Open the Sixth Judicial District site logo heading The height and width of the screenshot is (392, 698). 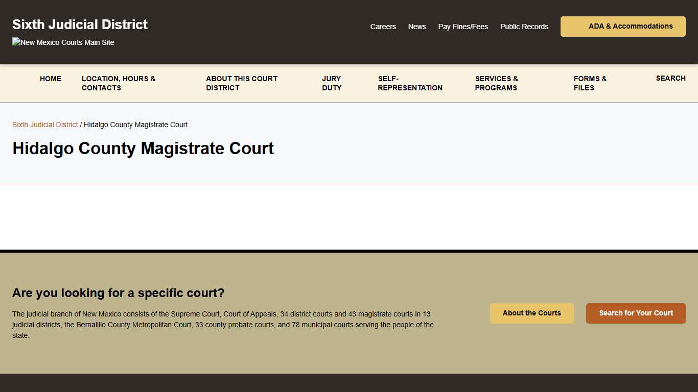point(79,24)
